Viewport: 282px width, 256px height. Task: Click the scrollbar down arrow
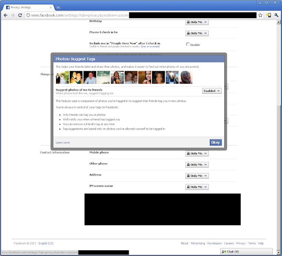click(x=278, y=252)
